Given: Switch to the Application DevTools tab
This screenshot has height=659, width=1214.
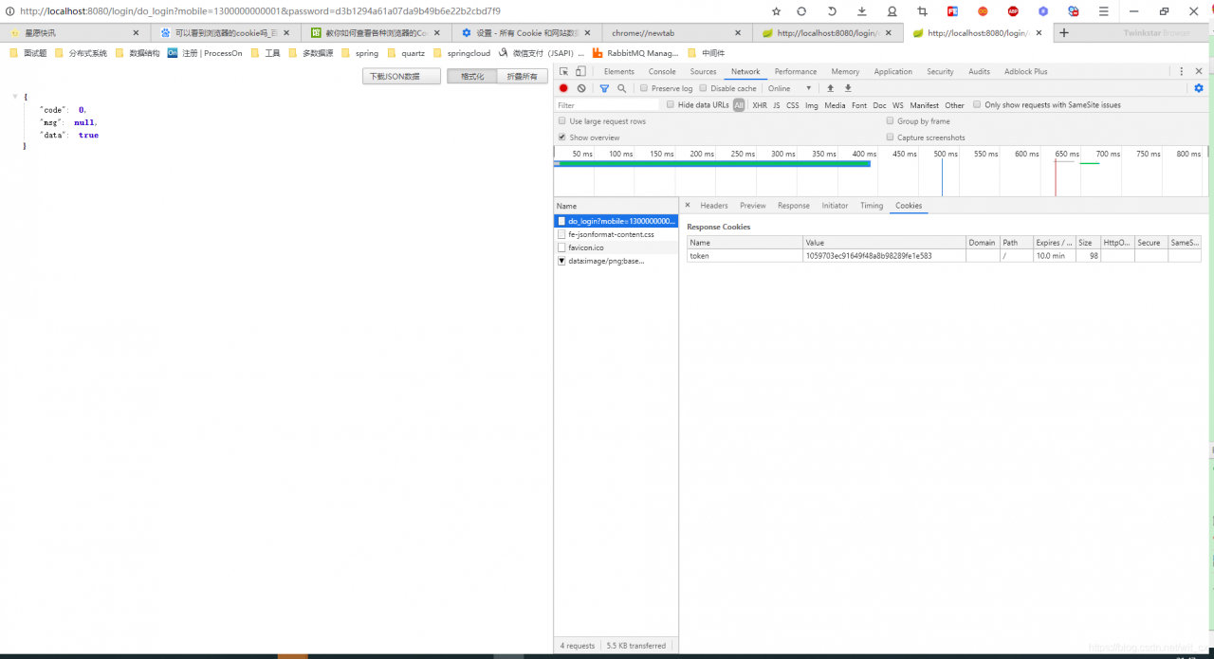Looking at the screenshot, I should tap(892, 71).
